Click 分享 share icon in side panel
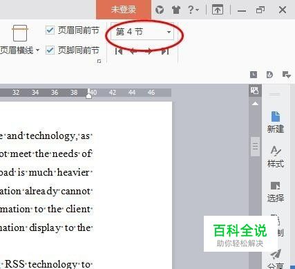The height and width of the screenshot is (269, 295). click(276, 259)
